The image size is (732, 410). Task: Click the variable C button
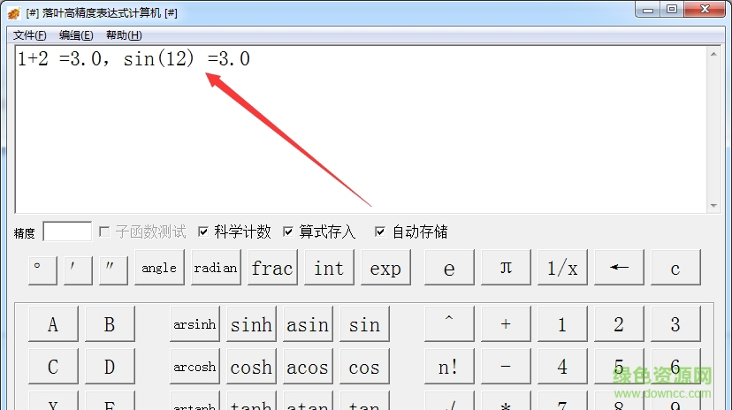[53, 367]
